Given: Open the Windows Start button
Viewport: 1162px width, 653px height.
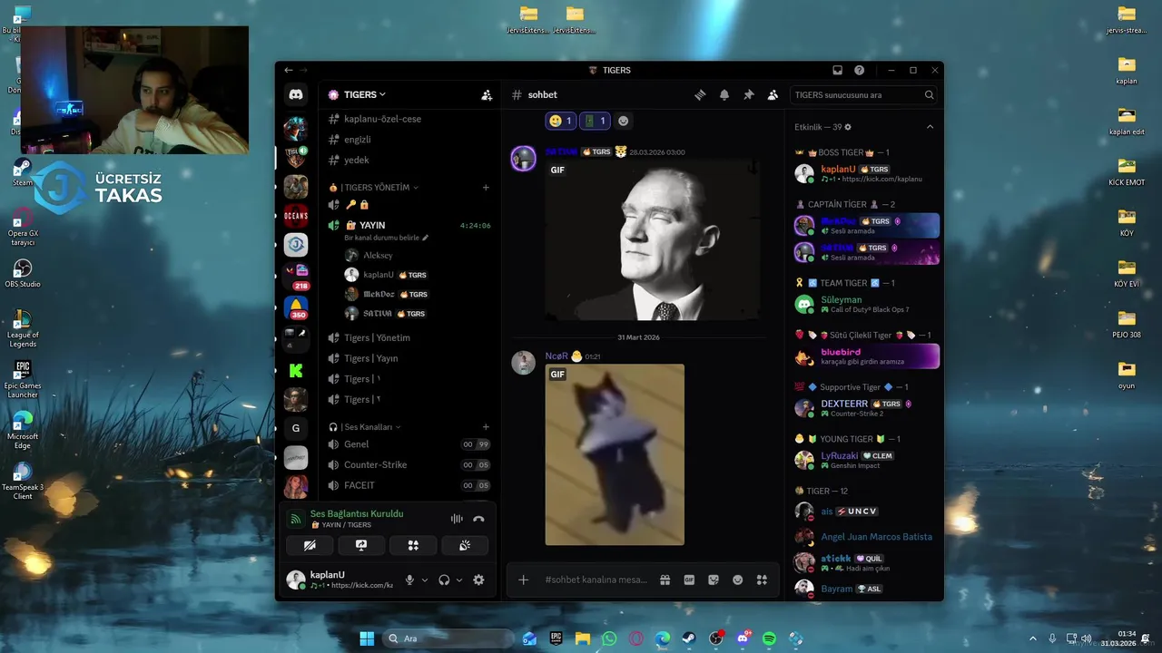Looking at the screenshot, I should coord(367,638).
